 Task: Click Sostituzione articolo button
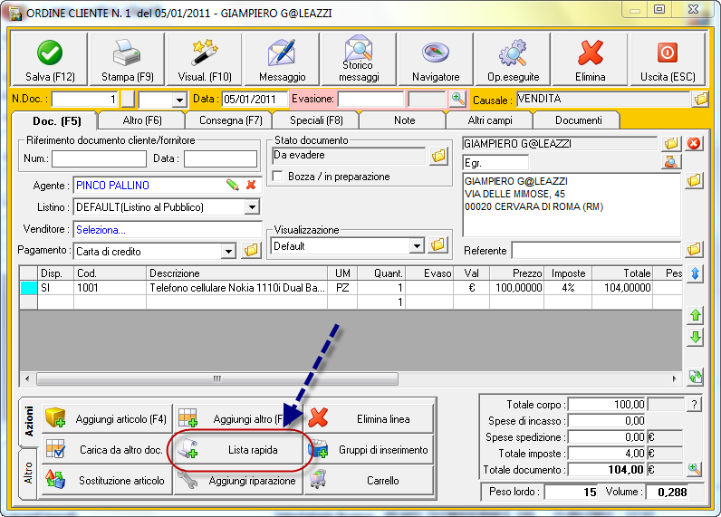point(107,480)
